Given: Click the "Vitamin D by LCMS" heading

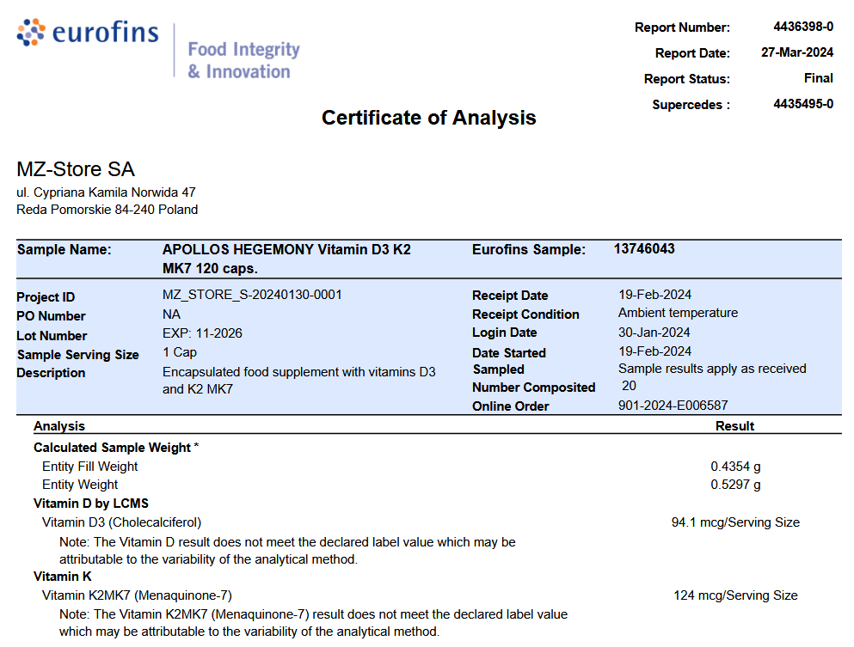Looking at the screenshot, I should click(x=91, y=504).
